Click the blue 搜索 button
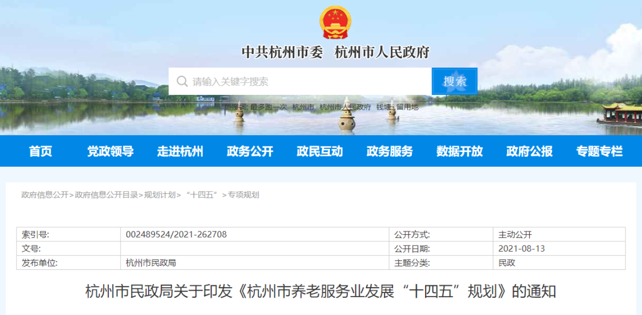This screenshot has width=642, height=315. point(455,81)
